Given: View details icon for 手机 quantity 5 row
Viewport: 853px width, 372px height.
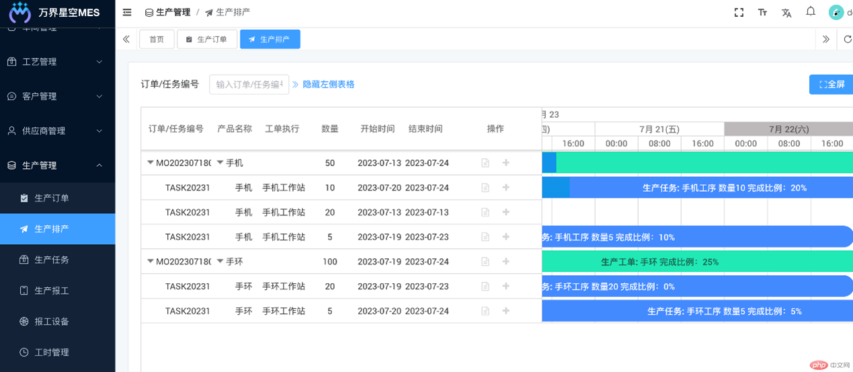Looking at the screenshot, I should (x=485, y=237).
